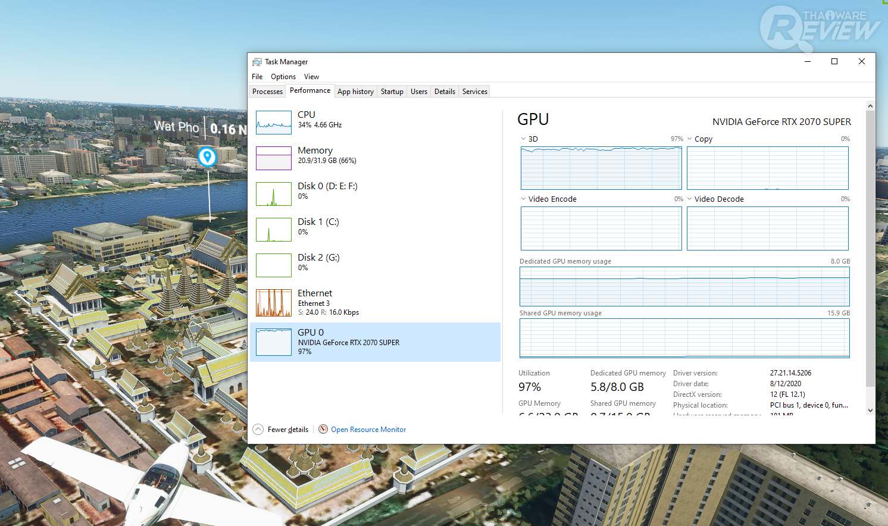Switch to the App history tab

[355, 92]
